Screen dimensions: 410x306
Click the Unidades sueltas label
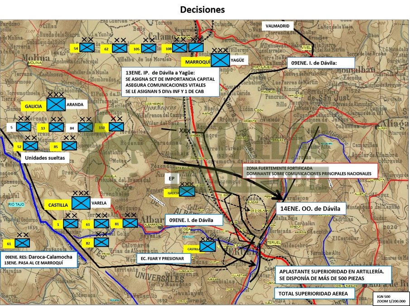click(45, 158)
